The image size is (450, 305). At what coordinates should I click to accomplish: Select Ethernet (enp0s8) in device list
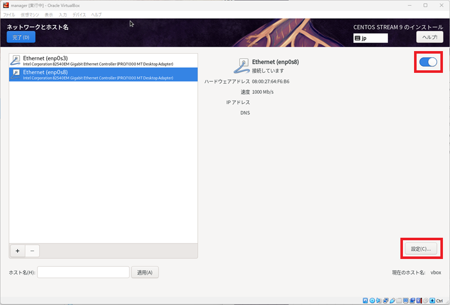103,74
